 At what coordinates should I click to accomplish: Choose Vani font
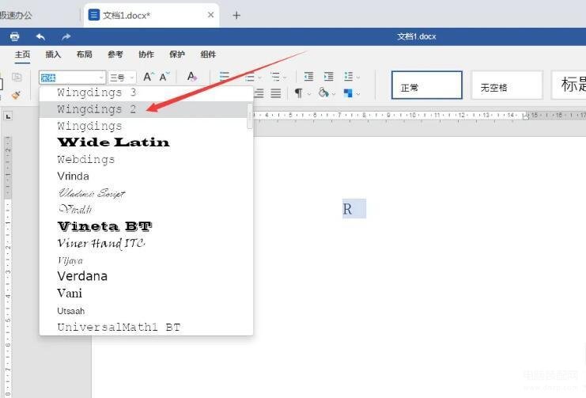point(146,294)
